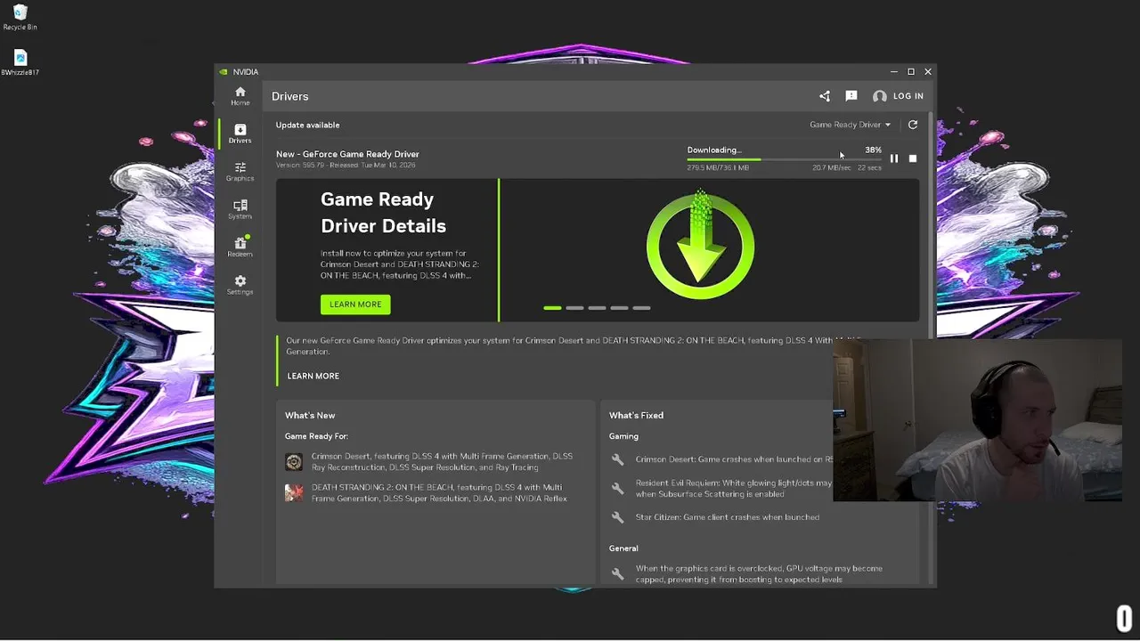Open the Home section in sidebar
1140x641 pixels.
pyautogui.click(x=240, y=96)
